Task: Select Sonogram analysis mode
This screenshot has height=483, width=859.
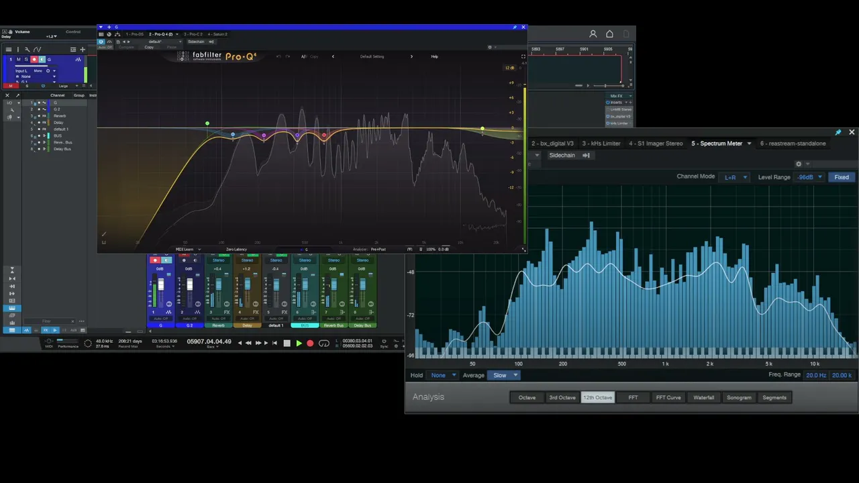Action: tap(739, 397)
